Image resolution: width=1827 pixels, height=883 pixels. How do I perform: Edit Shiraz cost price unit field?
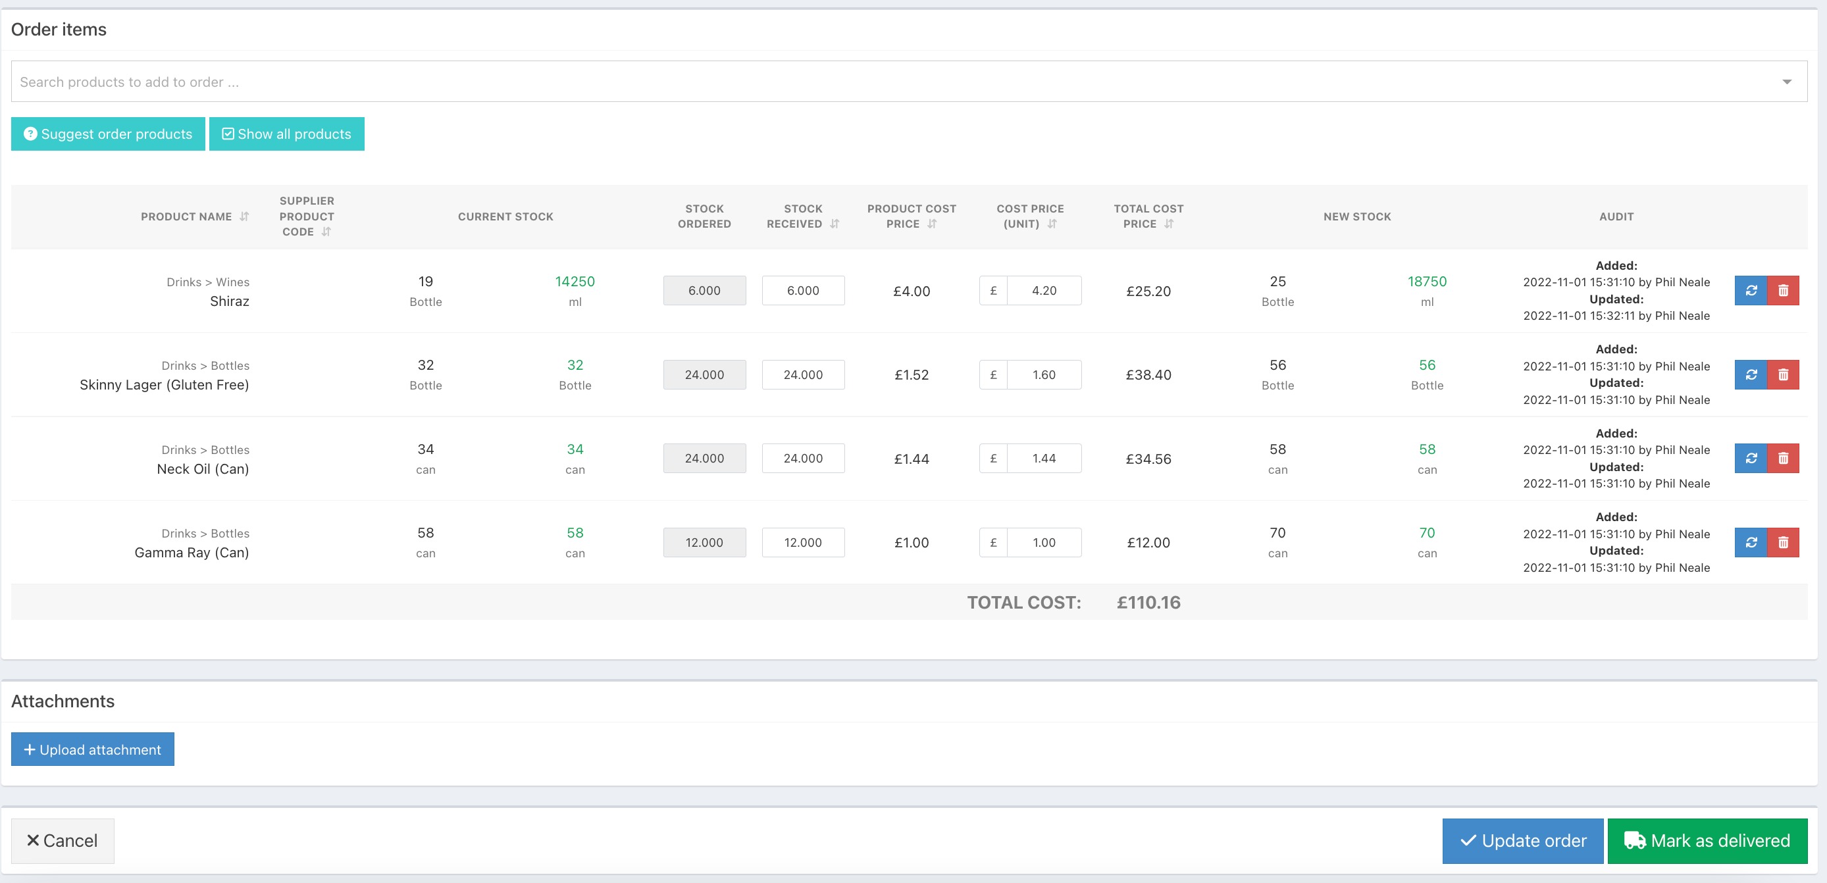click(1043, 291)
